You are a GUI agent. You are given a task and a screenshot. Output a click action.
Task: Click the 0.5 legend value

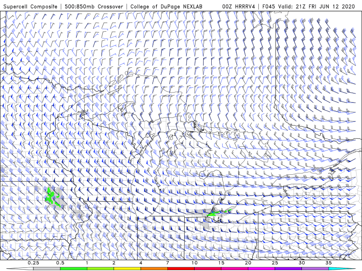pos(60,263)
